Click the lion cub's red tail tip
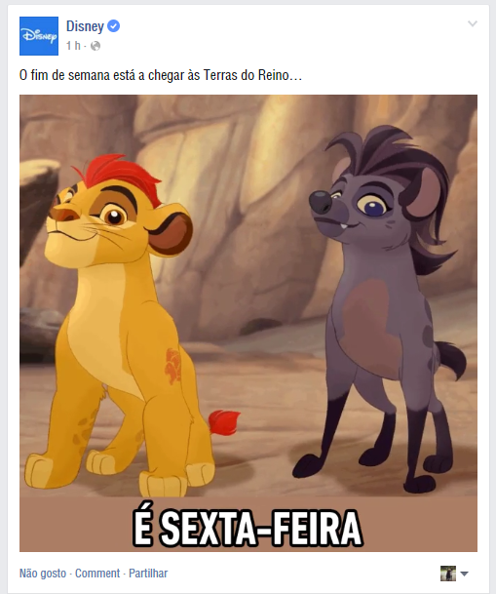Viewport: 496px width, 594px height. [x=224, y=422]
